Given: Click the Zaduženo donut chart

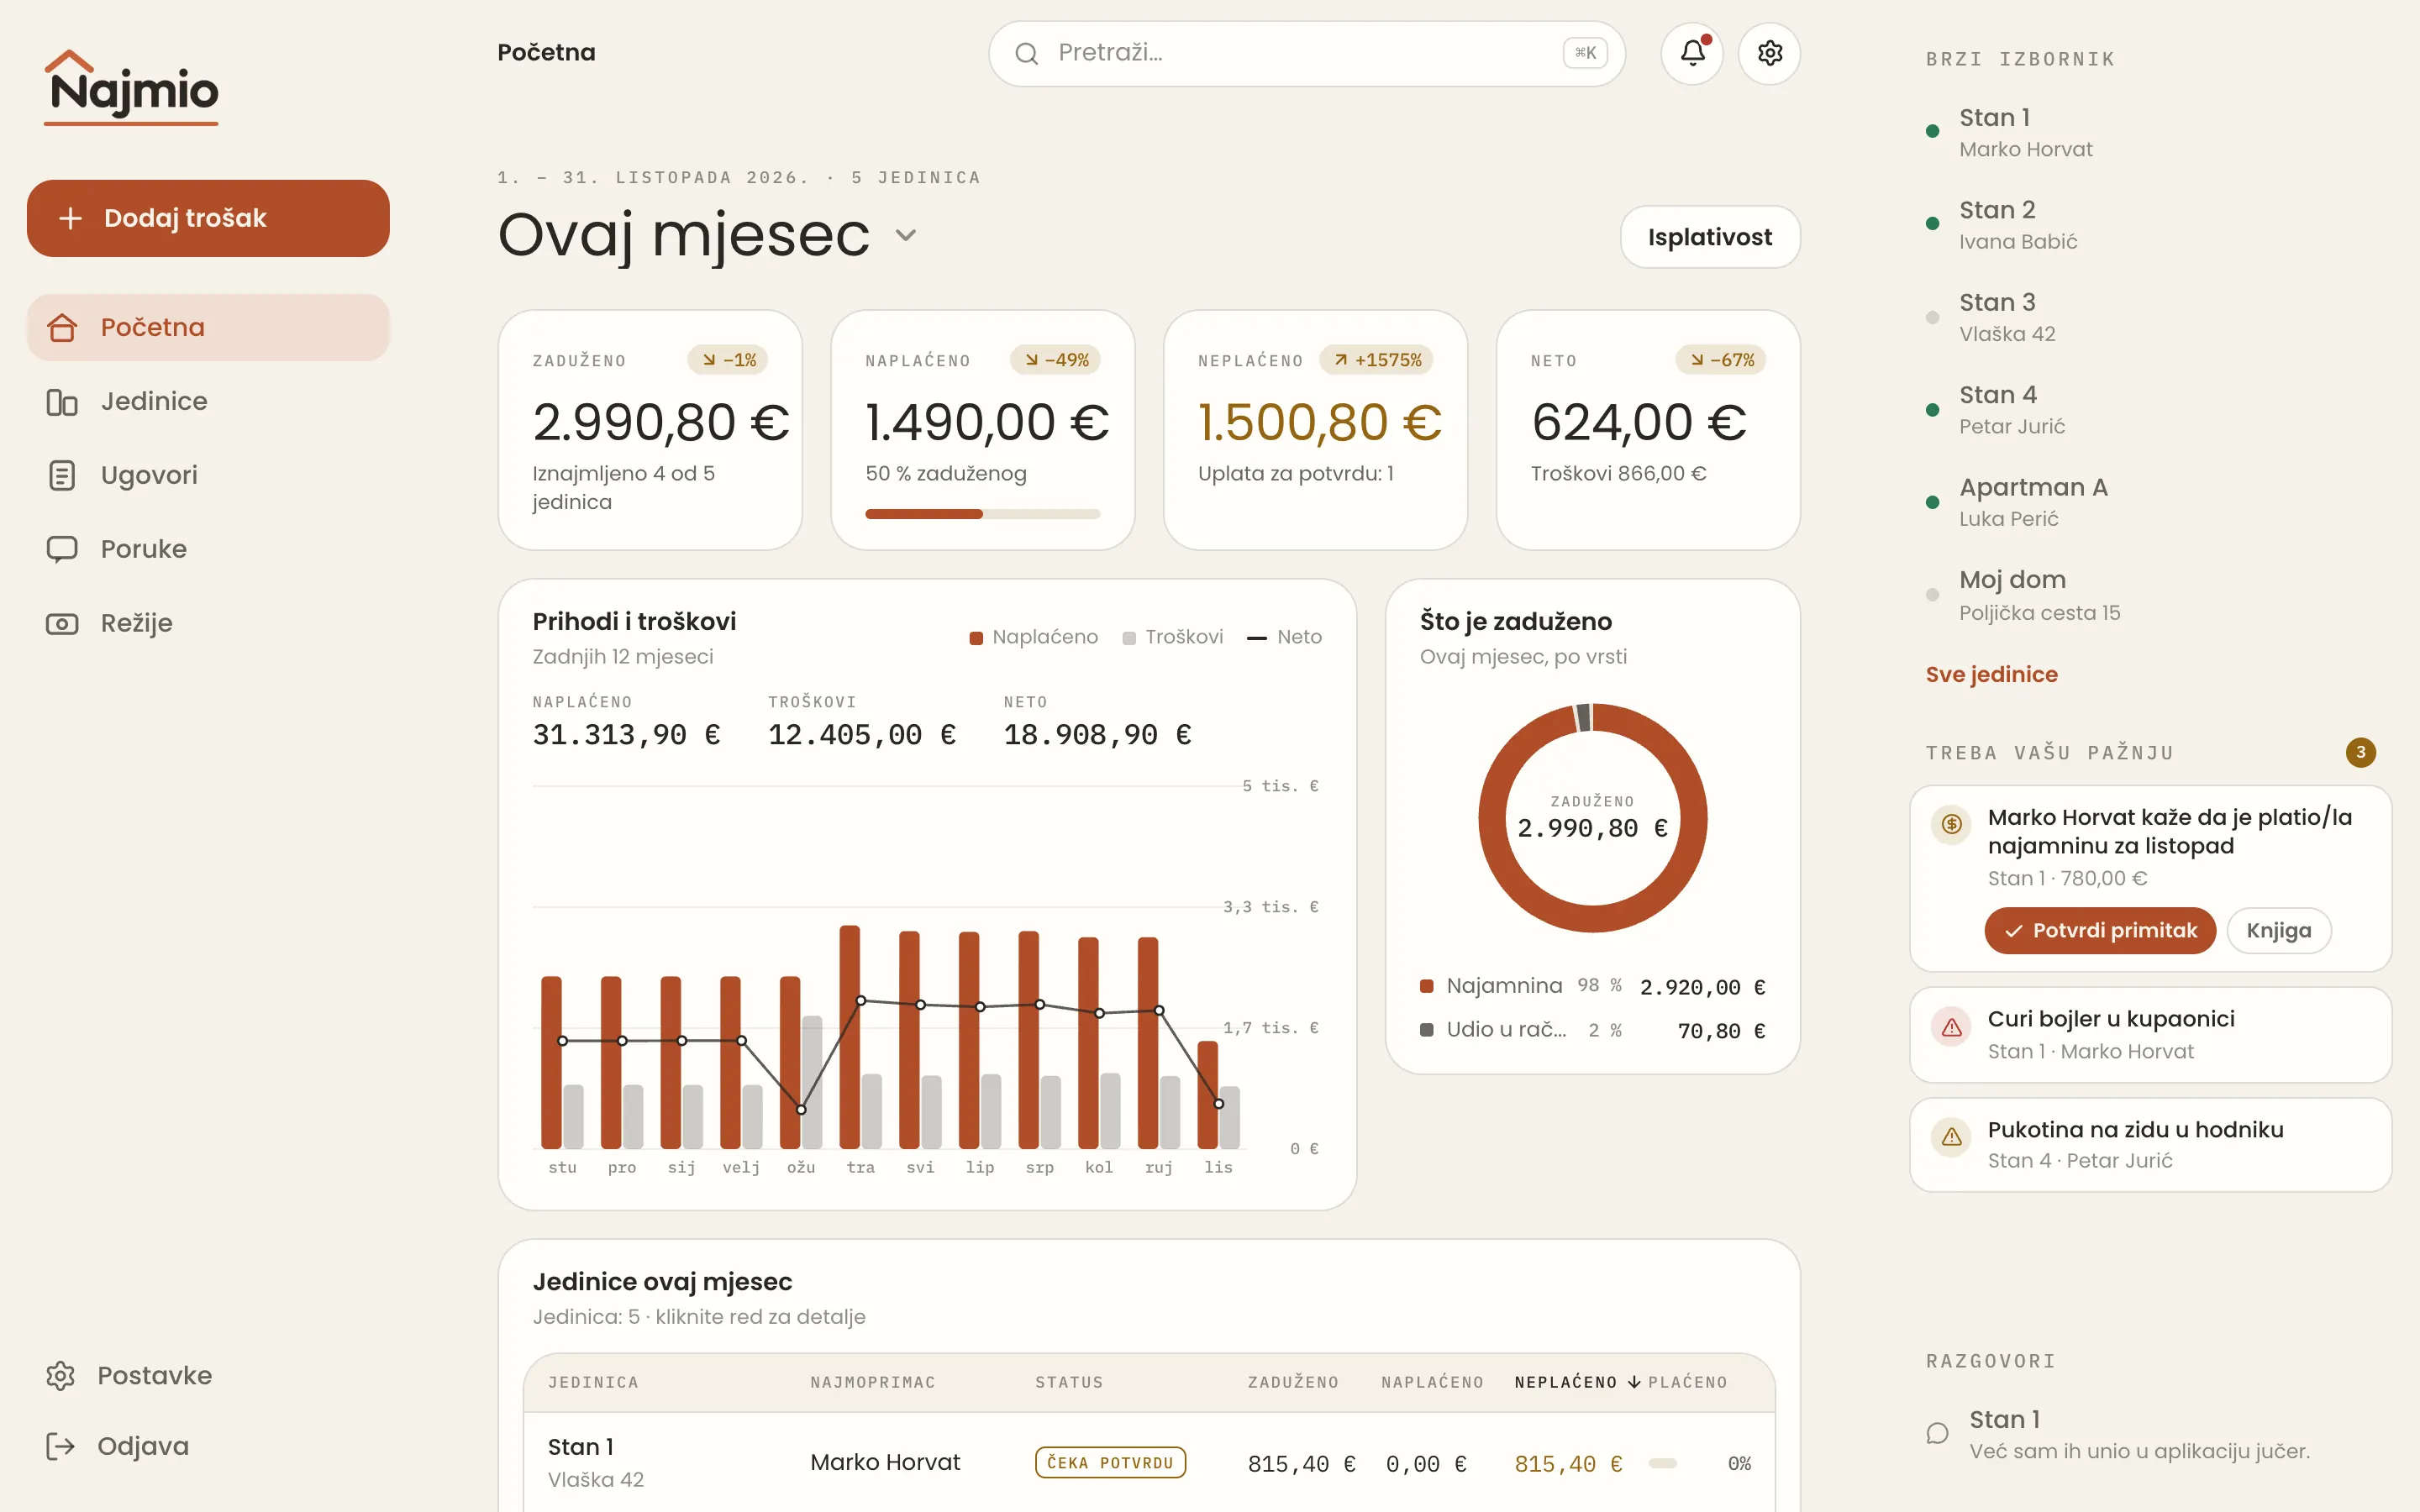Looking at the screenshot, I should click(x=1592, y=818).
